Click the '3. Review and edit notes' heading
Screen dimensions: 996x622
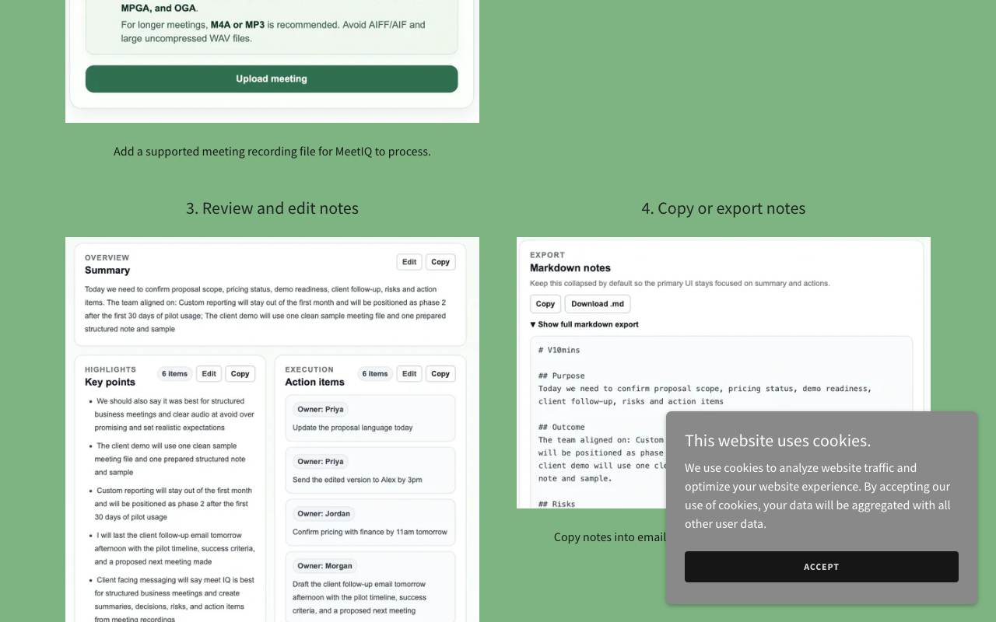pos(272,208)
